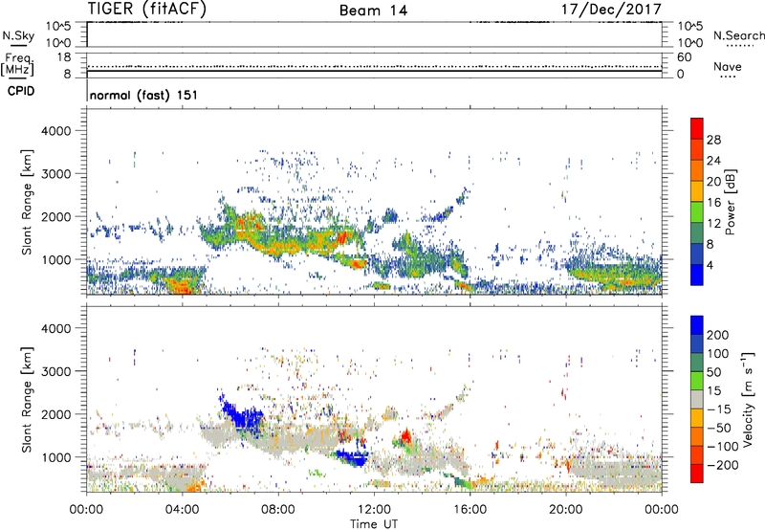Viewport: 765px width, 530px height.
Task: Click the 12 value on Power colorbar
Action: coord(713,224)
